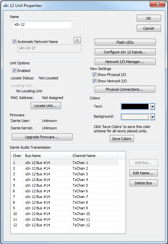The image size is (168, 244).
Task: Click the Locate Unit button
Action: (x=46, y=106)
